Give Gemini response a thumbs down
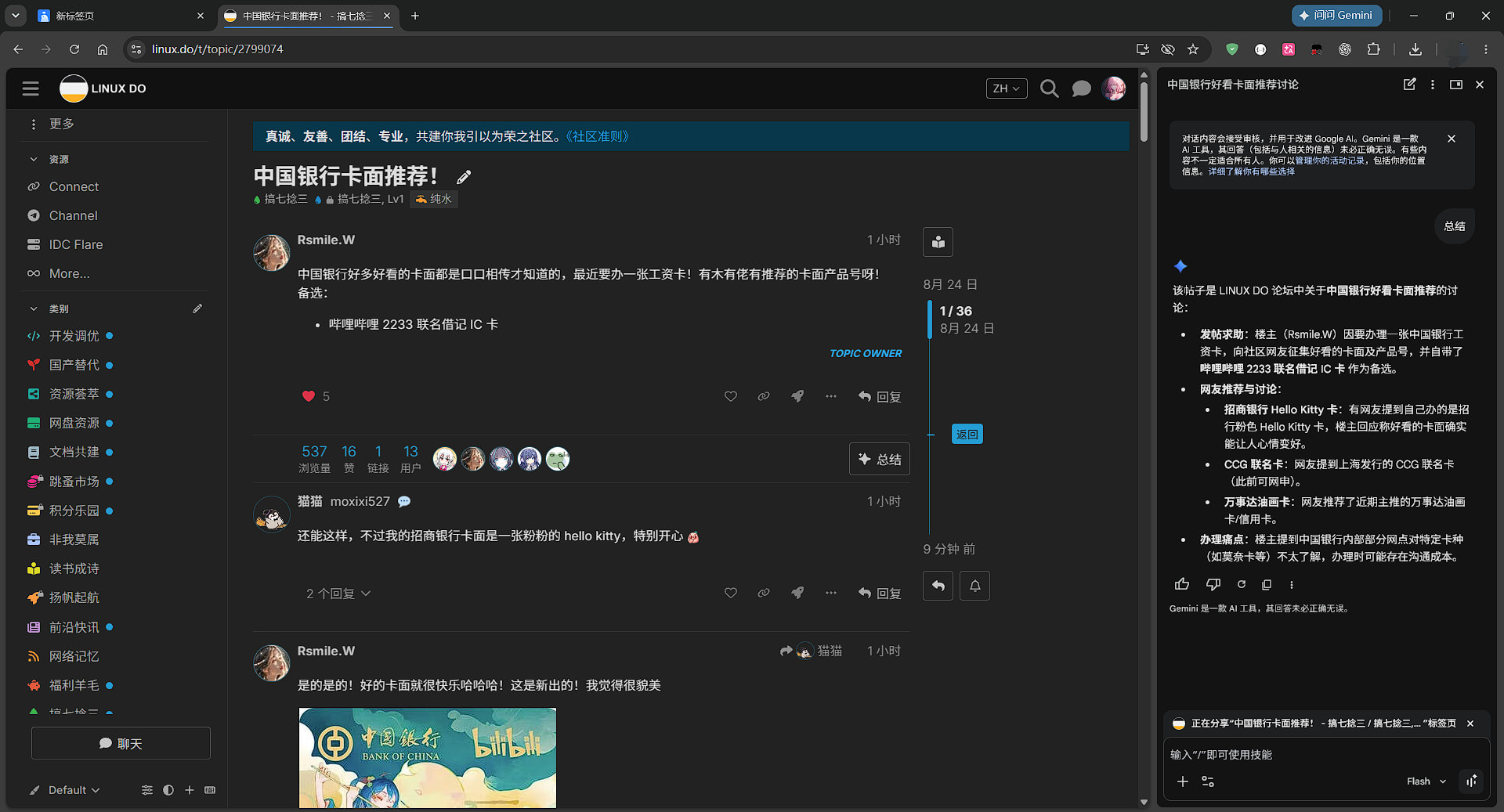Screen dimensions: 1504x812 (x=1213, y=584)
